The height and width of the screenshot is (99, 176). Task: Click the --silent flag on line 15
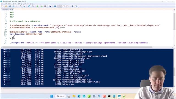pos(77,43)
